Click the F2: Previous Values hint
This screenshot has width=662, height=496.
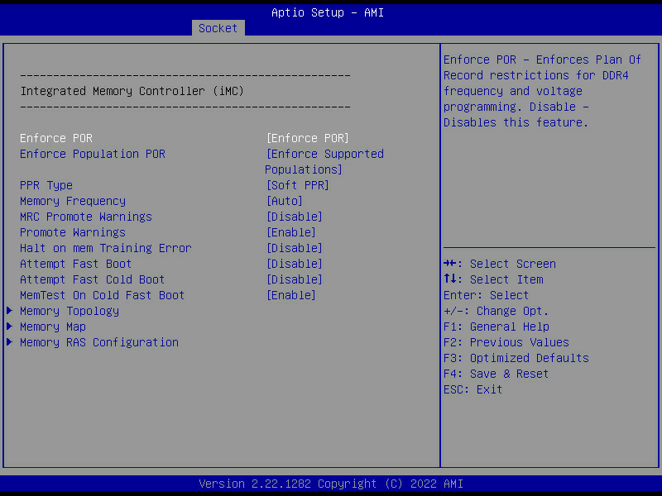tap(506, 342)
